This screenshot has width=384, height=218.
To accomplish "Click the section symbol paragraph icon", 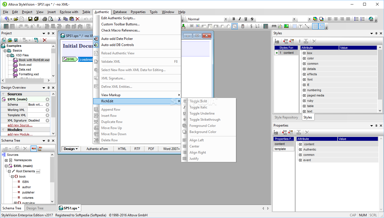I will click(x=251, y=26).
